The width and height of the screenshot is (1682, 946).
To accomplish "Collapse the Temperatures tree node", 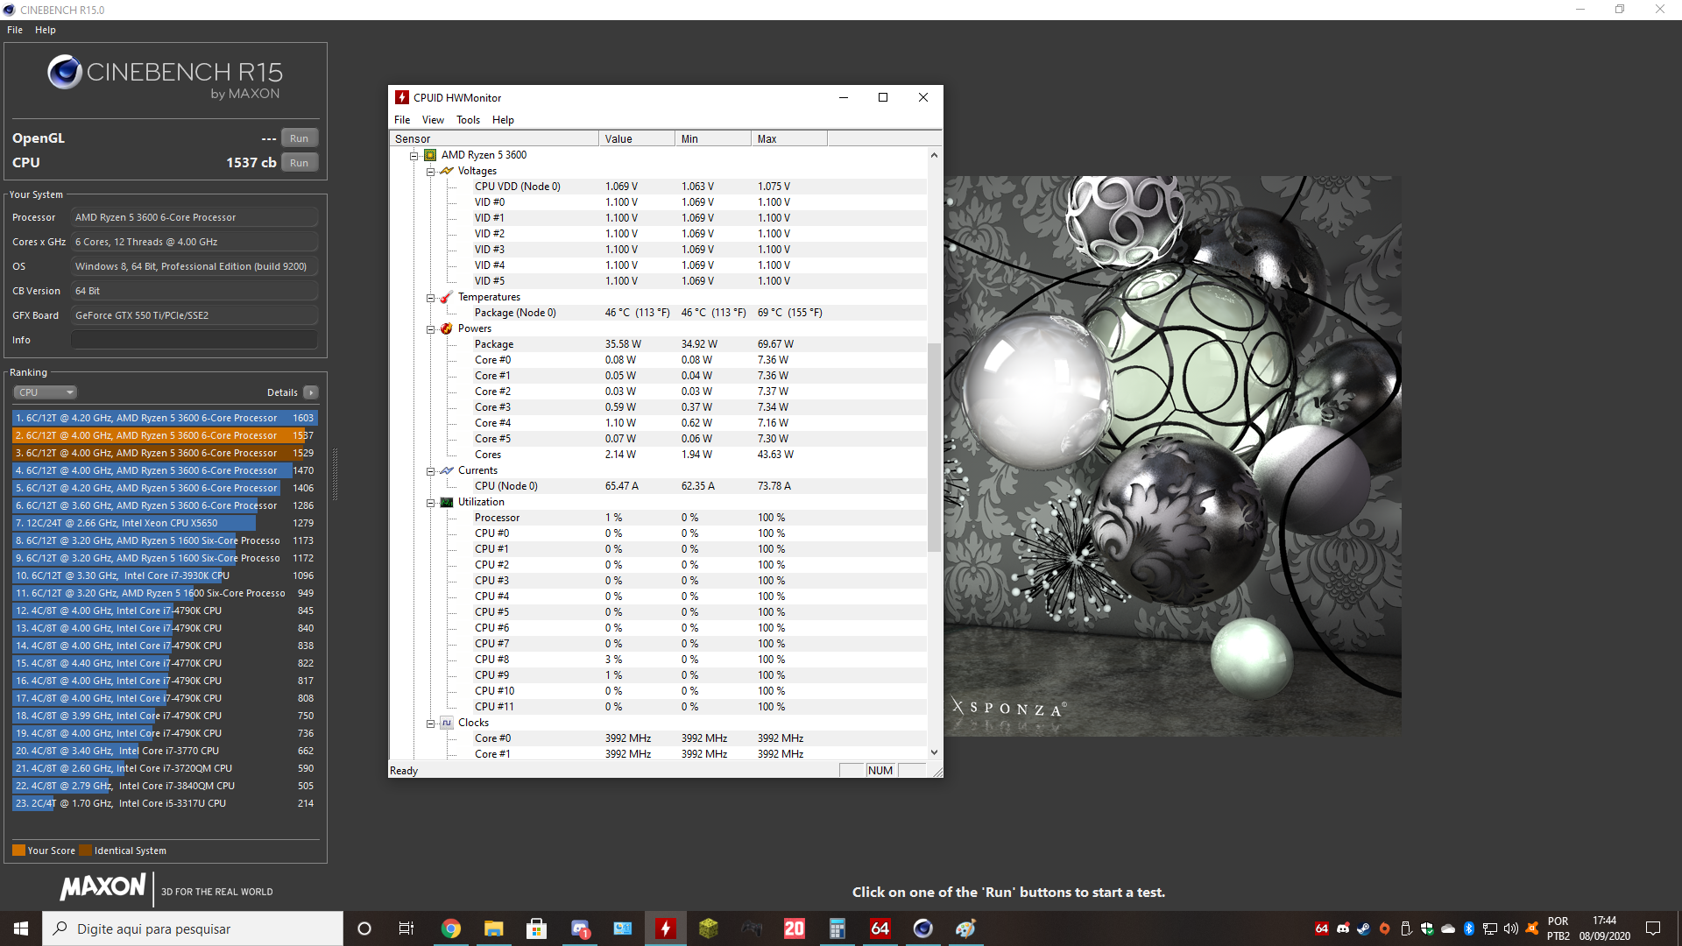I will click(431, 298).
